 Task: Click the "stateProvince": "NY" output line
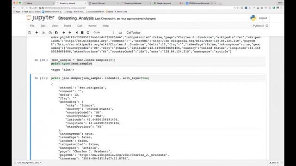pyautogui.click(x=84, y=127)
